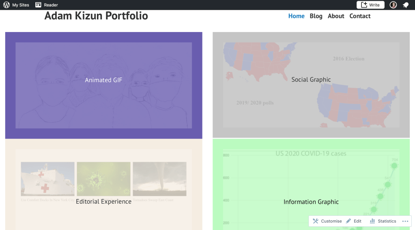Click the Customise tools icon
This screenshot has width=415, height=230.
click(x=316, y=221)
